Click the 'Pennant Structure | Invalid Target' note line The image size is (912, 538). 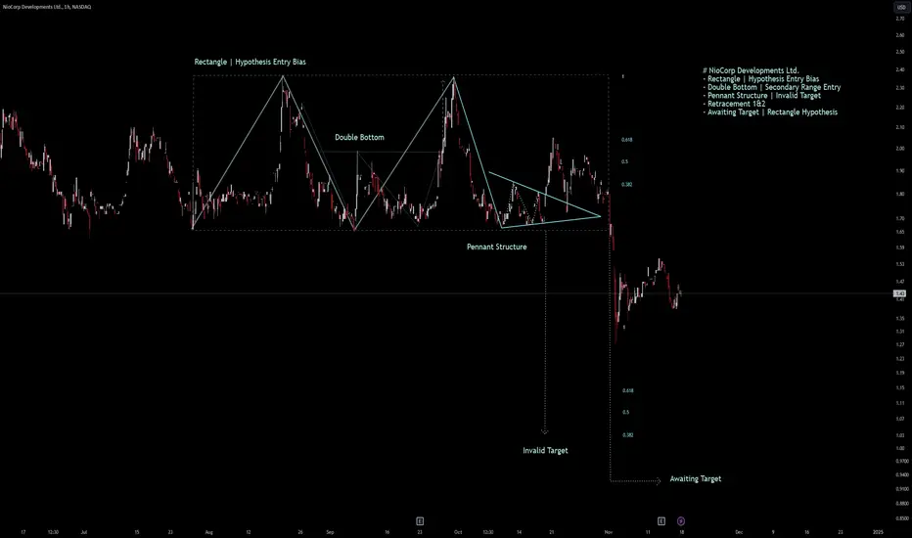(x=762, y=96)
